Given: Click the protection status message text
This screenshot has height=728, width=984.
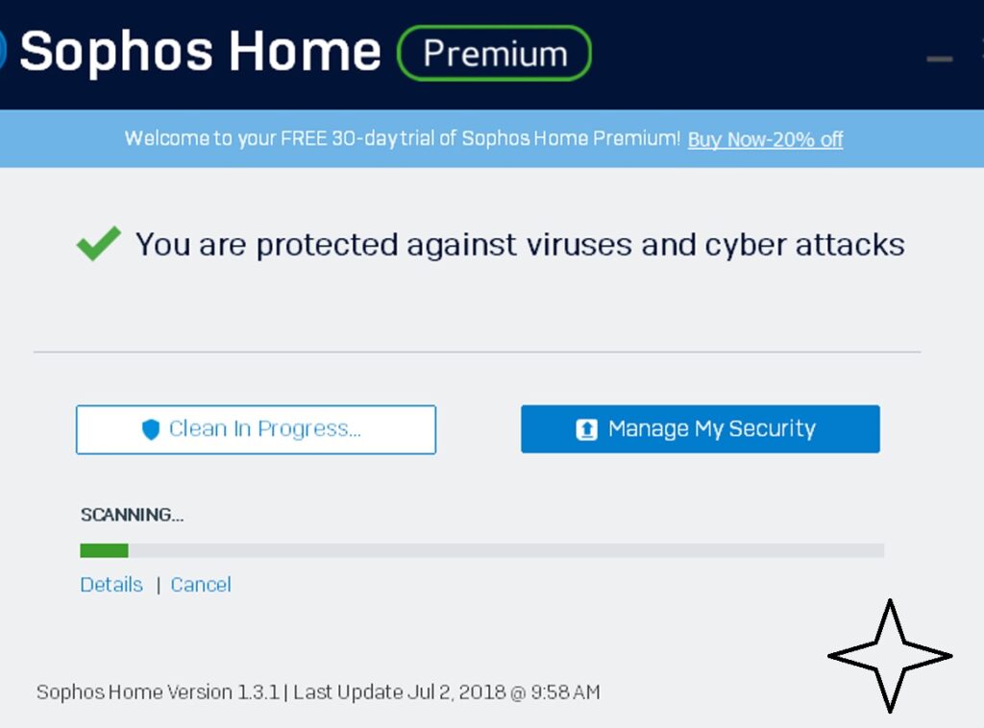Looking at the screenshot, I should click(x=519, y=244).
